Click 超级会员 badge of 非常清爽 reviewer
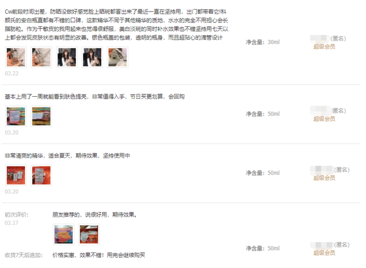This screenshot has width=366, height=268. (x=324, y=178)
